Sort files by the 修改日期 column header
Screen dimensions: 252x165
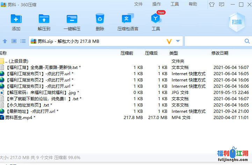click(x=220, y=53)
